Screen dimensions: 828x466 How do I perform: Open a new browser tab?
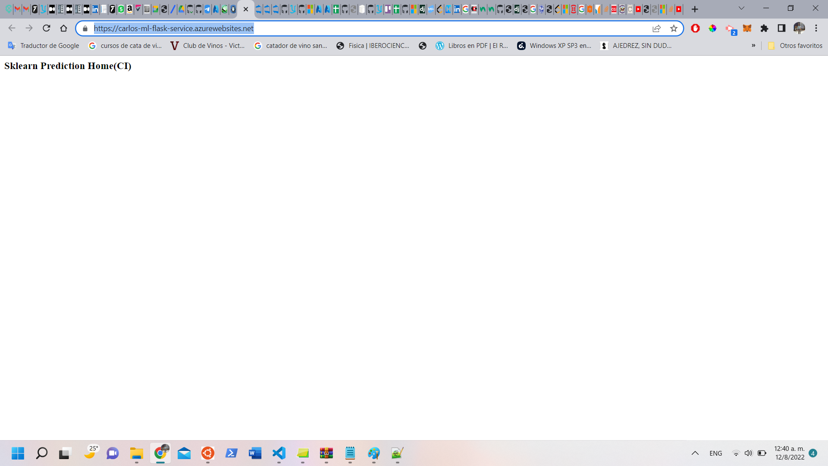[695, 9]
